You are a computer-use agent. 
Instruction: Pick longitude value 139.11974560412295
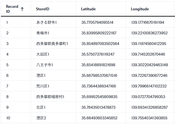149,44
